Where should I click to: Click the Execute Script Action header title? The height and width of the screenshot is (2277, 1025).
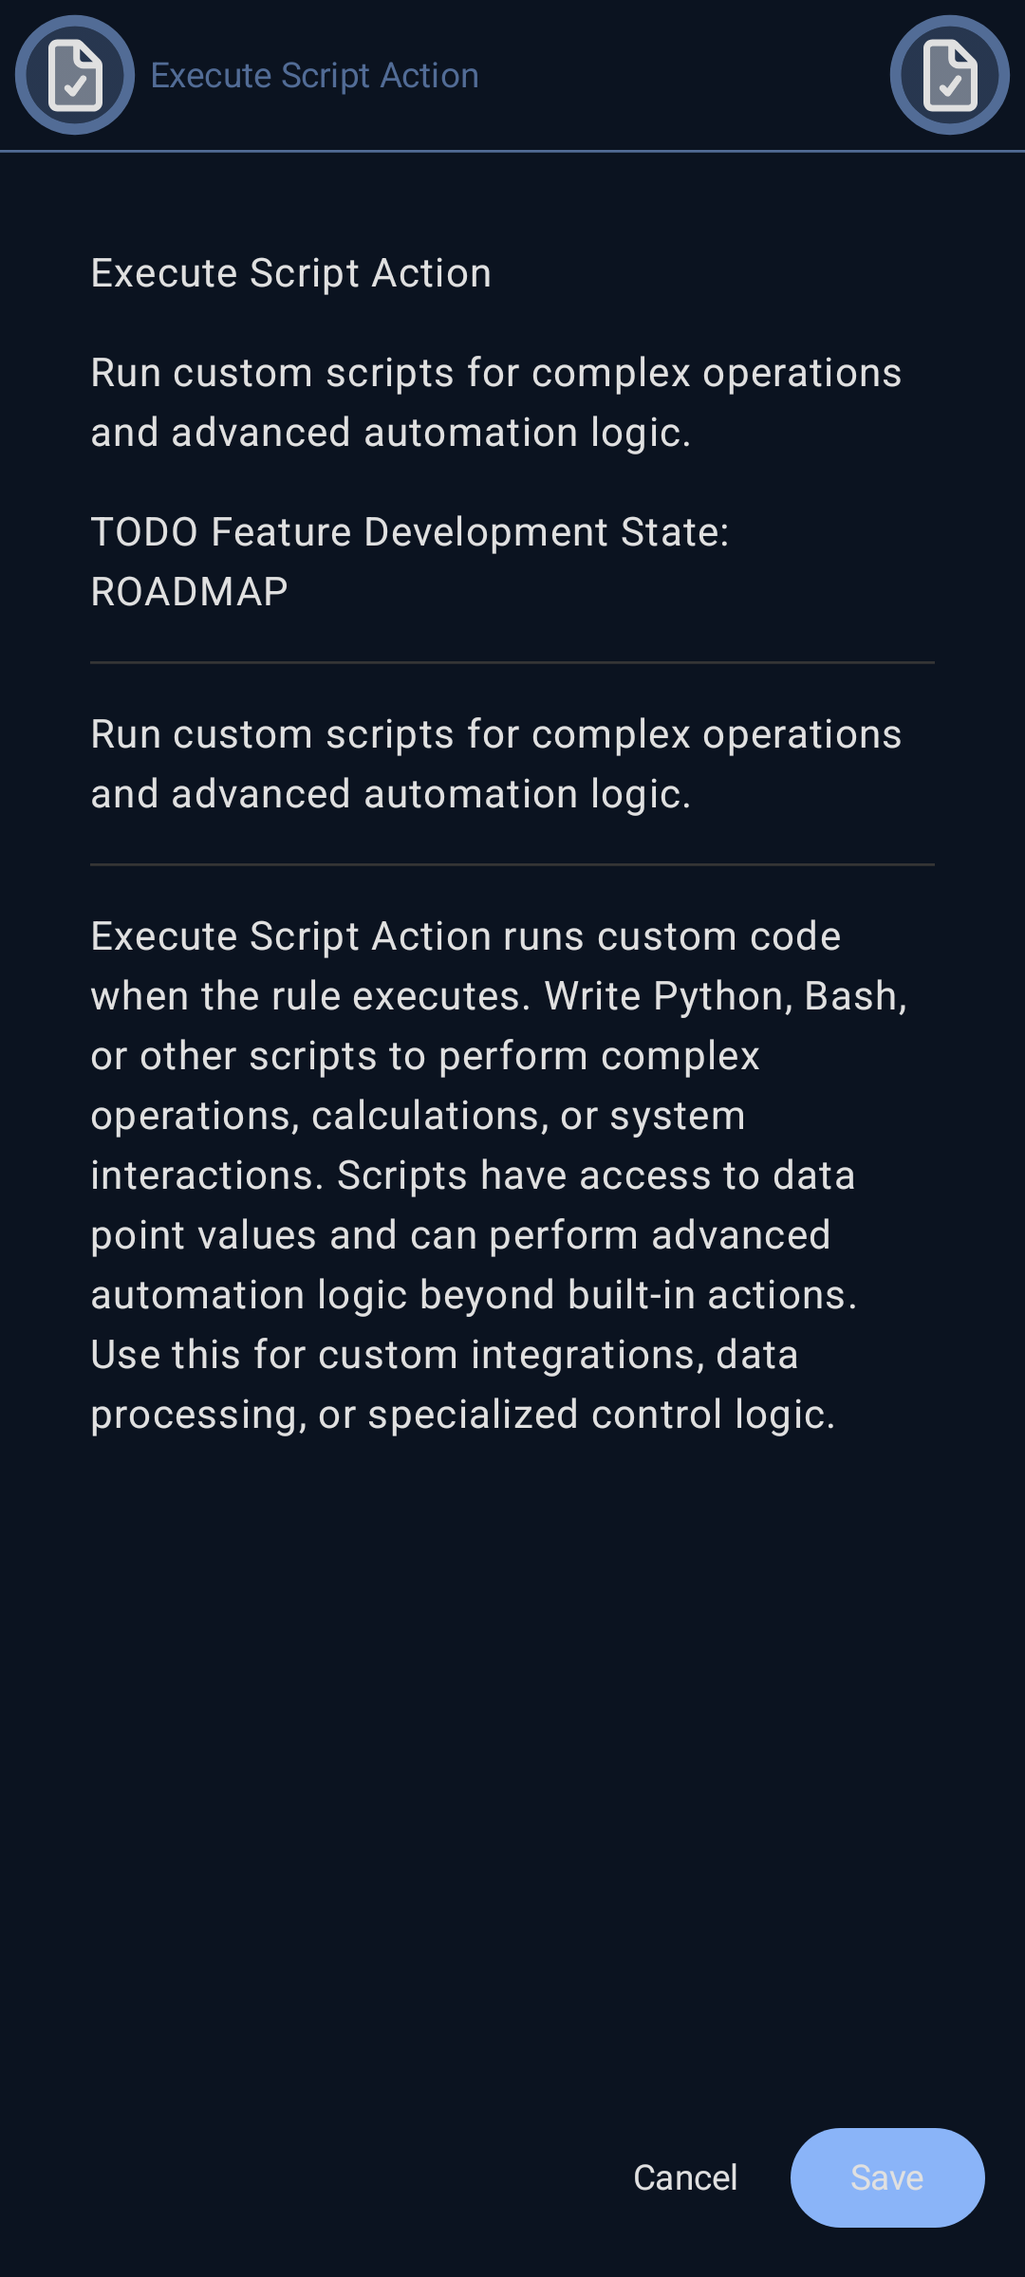pos(314,74)
